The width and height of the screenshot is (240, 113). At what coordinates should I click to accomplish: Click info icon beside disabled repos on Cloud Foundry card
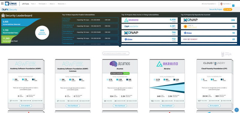tap(230, 101)
